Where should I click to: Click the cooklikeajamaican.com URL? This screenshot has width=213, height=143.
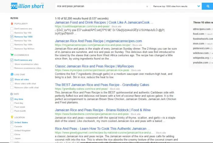point(82,26)
